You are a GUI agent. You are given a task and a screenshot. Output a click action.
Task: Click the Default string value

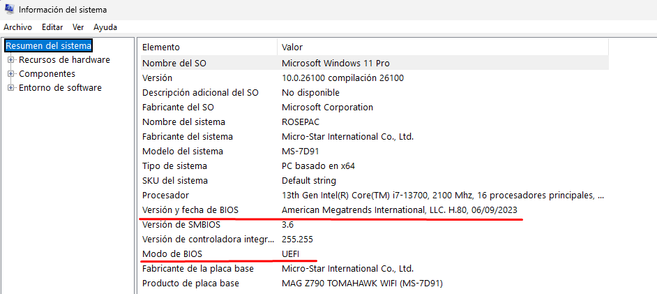pos(309,181)
